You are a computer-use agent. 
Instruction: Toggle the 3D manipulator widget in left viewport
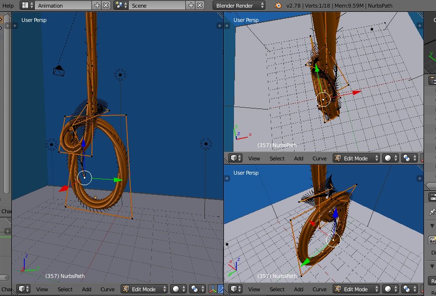[213, 289]
